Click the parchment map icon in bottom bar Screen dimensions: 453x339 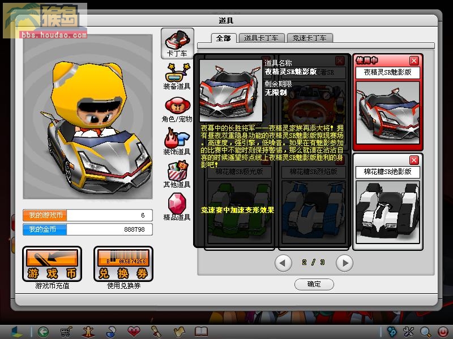point(179,332)
